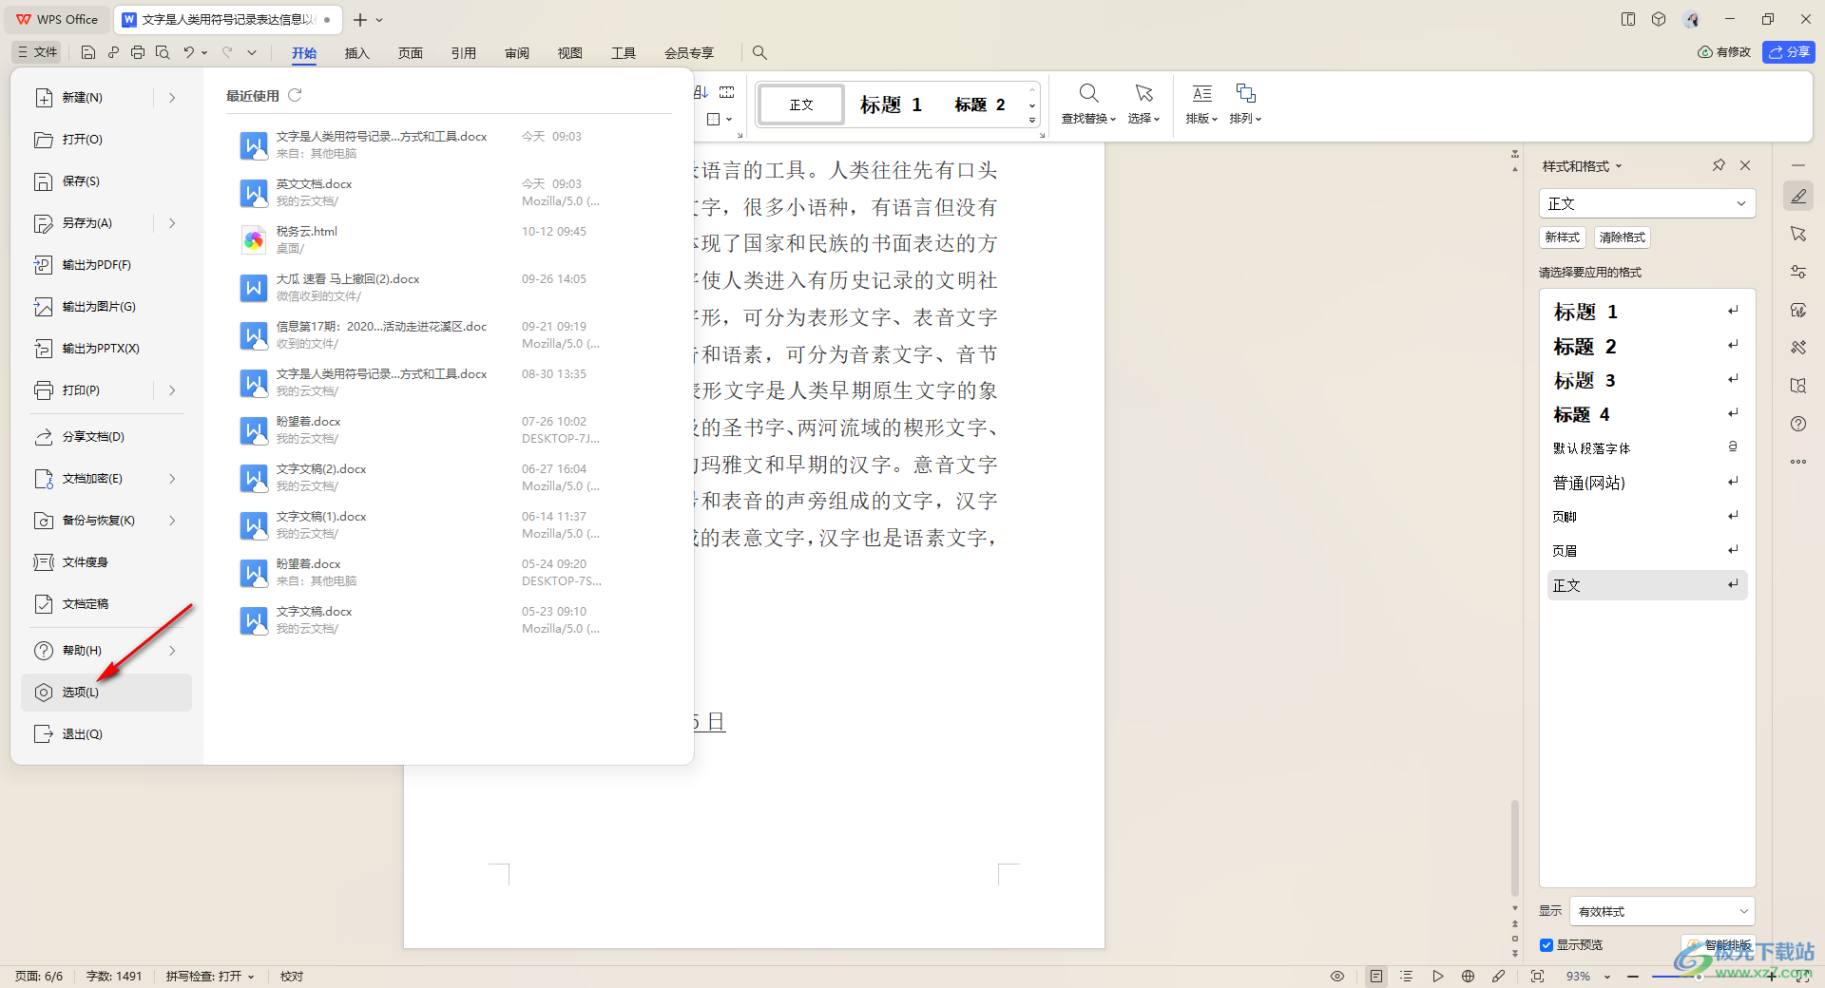This screenshot has height=988, width=1825.
Task: Close the Styles and Formatting pane
Action: 1745,165
